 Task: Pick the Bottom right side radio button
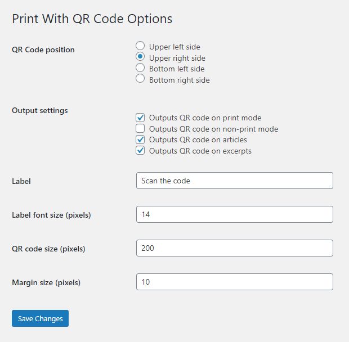tap(141, 79)
